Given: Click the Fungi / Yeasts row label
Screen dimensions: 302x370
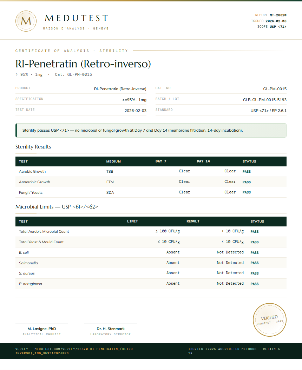Looking at the screenshot, I should tap(31, 193).
